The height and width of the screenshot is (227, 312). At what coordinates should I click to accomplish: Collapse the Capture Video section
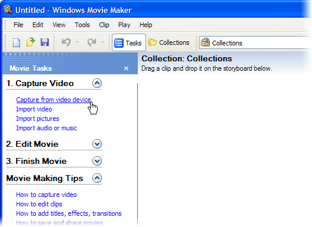[x=97, y=83]
